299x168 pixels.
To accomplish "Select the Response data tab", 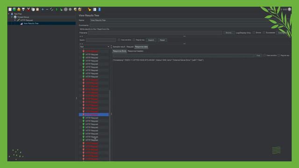I will [141, 47].
